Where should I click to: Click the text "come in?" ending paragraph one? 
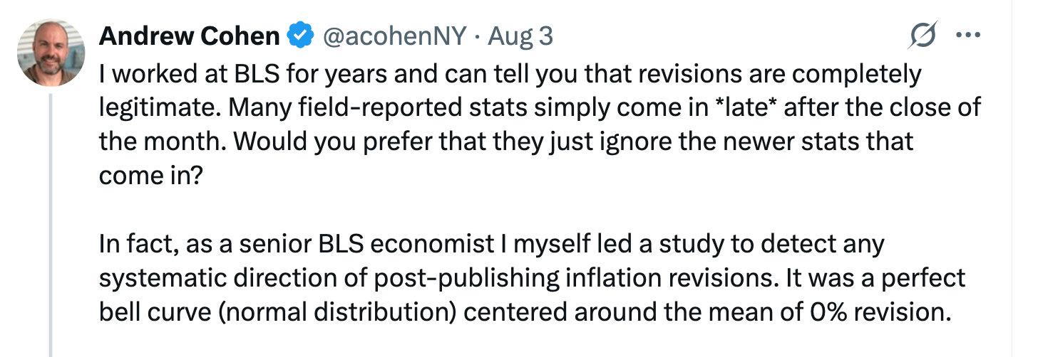pos(152,174)
